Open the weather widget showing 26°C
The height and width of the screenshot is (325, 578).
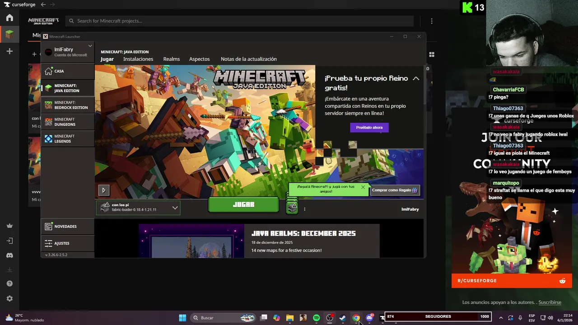point(25,318)
